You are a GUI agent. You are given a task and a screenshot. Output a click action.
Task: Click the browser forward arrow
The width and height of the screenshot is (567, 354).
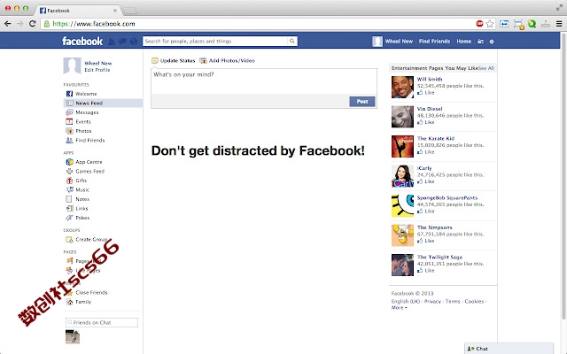[19, 24]
